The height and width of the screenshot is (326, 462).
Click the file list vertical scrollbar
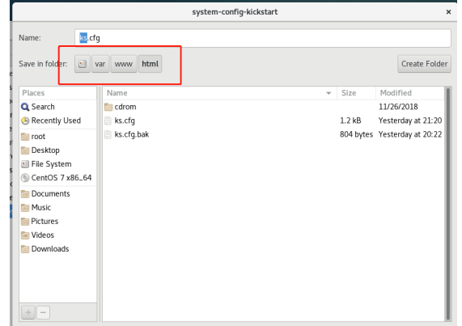tap(448, 204)
